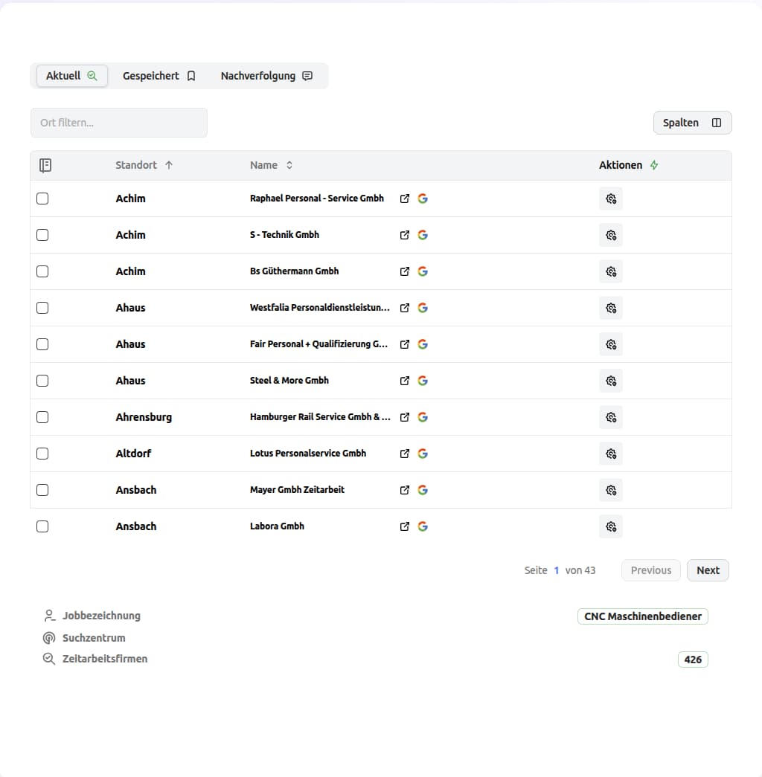Open actions gear for Bs Güthermann Gmbh
Image resolution: width=762 pixels, height=777 pixels.
pos(610,271)
